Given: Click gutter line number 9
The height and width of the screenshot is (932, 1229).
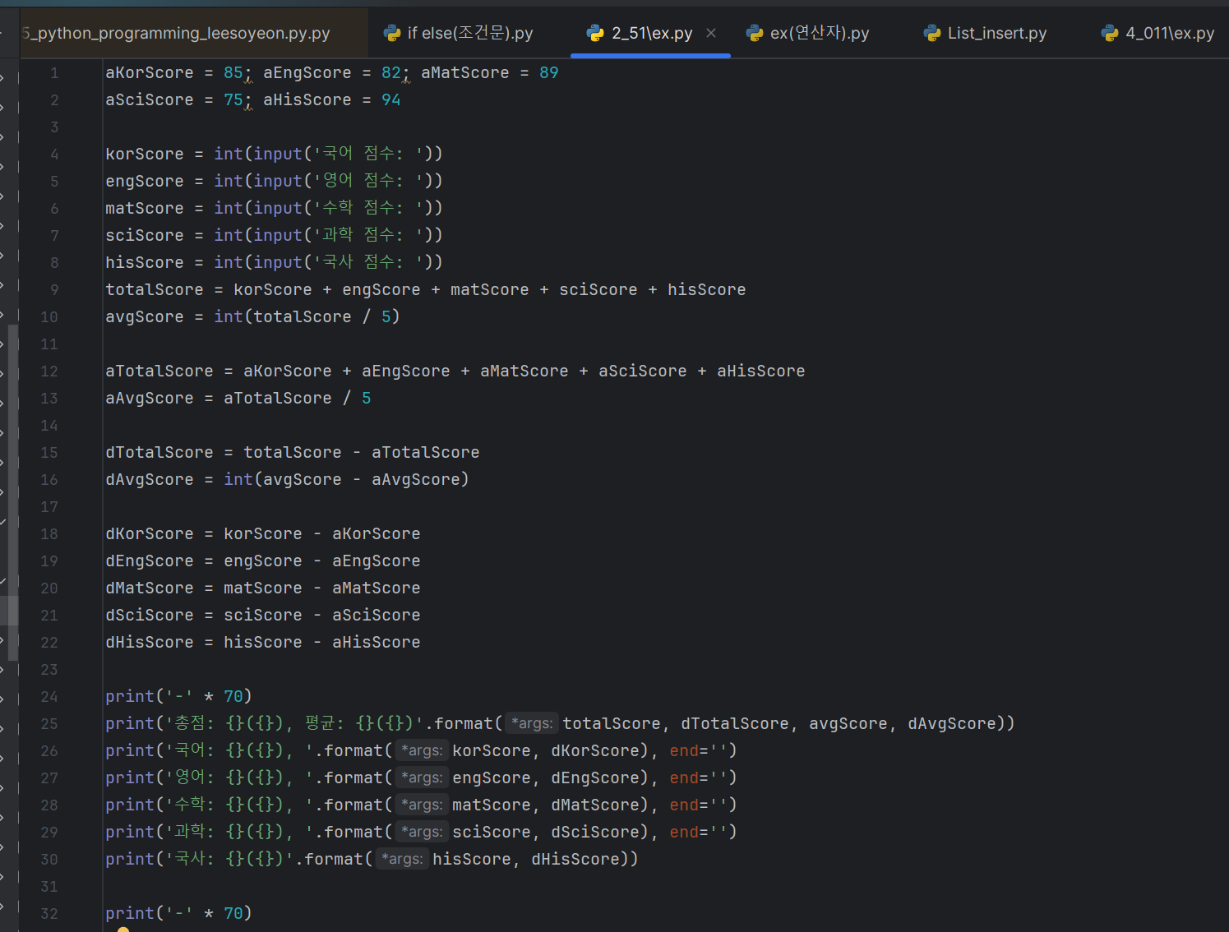Looking at the screenshot, I should tap(54, 289).
